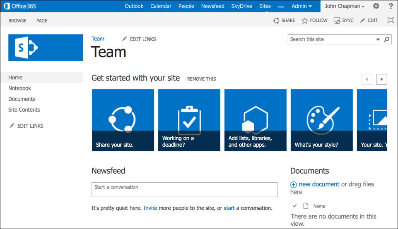Click the SharePoint site logo
Screen dimensions: 398x229
46,48
